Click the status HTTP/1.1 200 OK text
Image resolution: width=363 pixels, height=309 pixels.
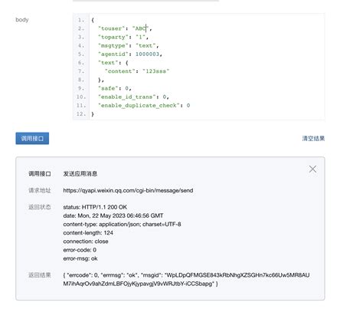pyautogui.click(x=95, y=207)
